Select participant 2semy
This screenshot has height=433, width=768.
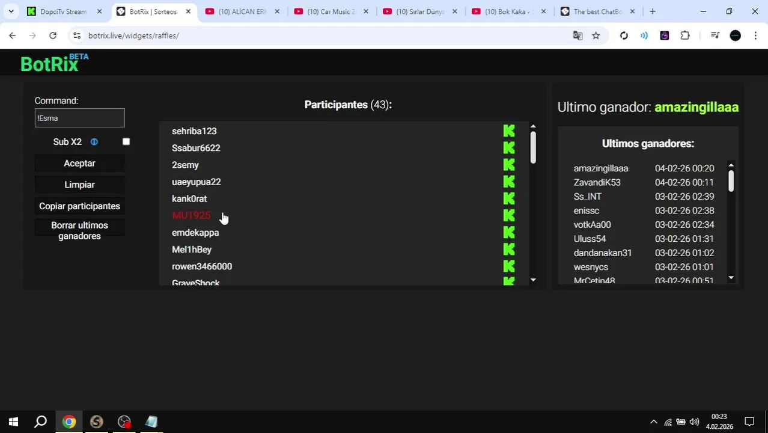pyautogui.click(x=185, y=164)
